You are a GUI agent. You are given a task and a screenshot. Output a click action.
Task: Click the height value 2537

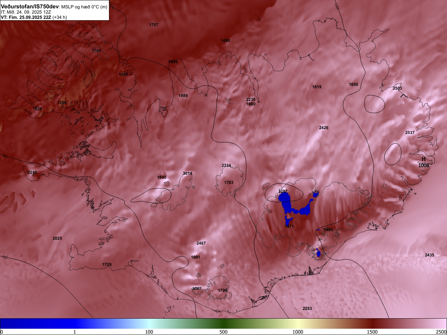pyautogui.click(x=410, y=133)
